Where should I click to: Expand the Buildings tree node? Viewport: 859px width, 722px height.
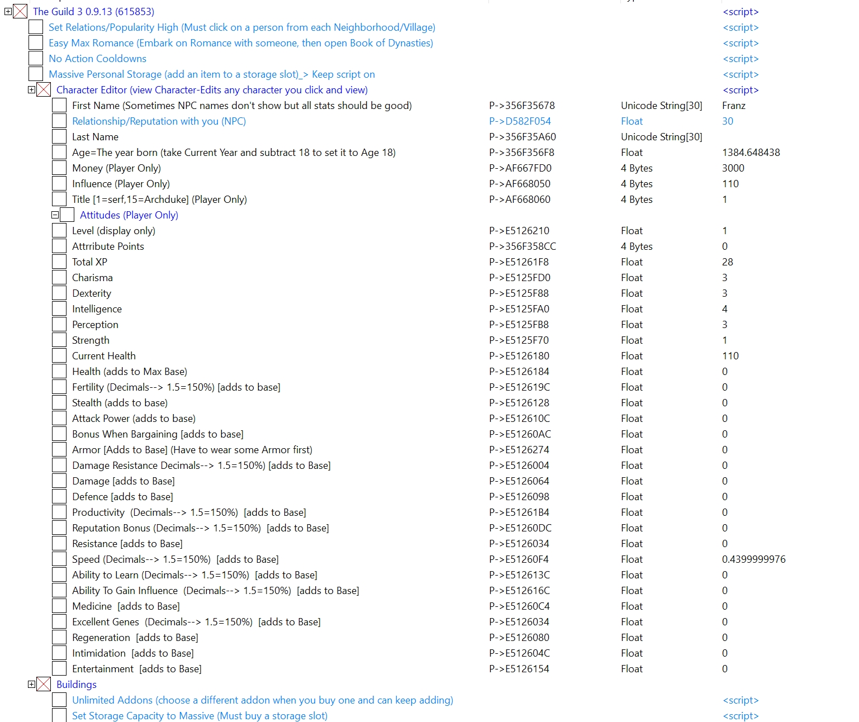(31, 684)
